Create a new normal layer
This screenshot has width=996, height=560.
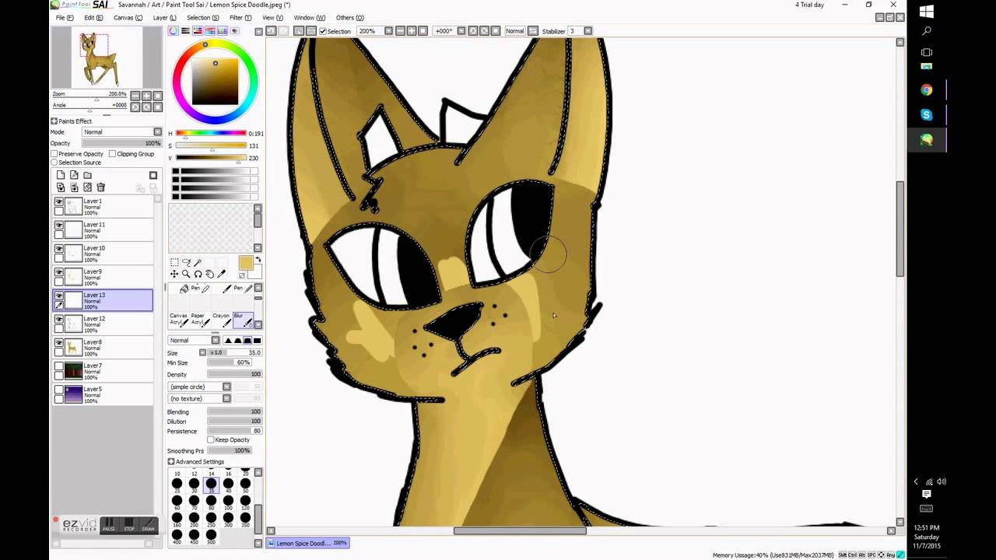pos(61,175)
